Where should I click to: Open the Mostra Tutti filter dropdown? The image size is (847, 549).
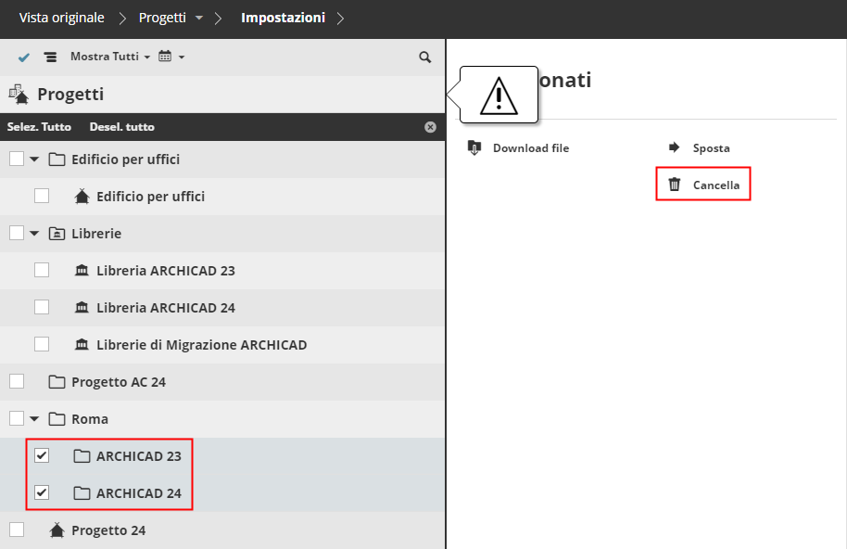click(109, 57)
